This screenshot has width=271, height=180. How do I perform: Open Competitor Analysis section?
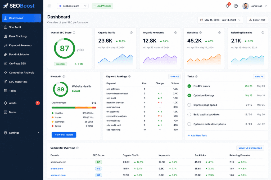pyautogui.click(x=22, y=73)
